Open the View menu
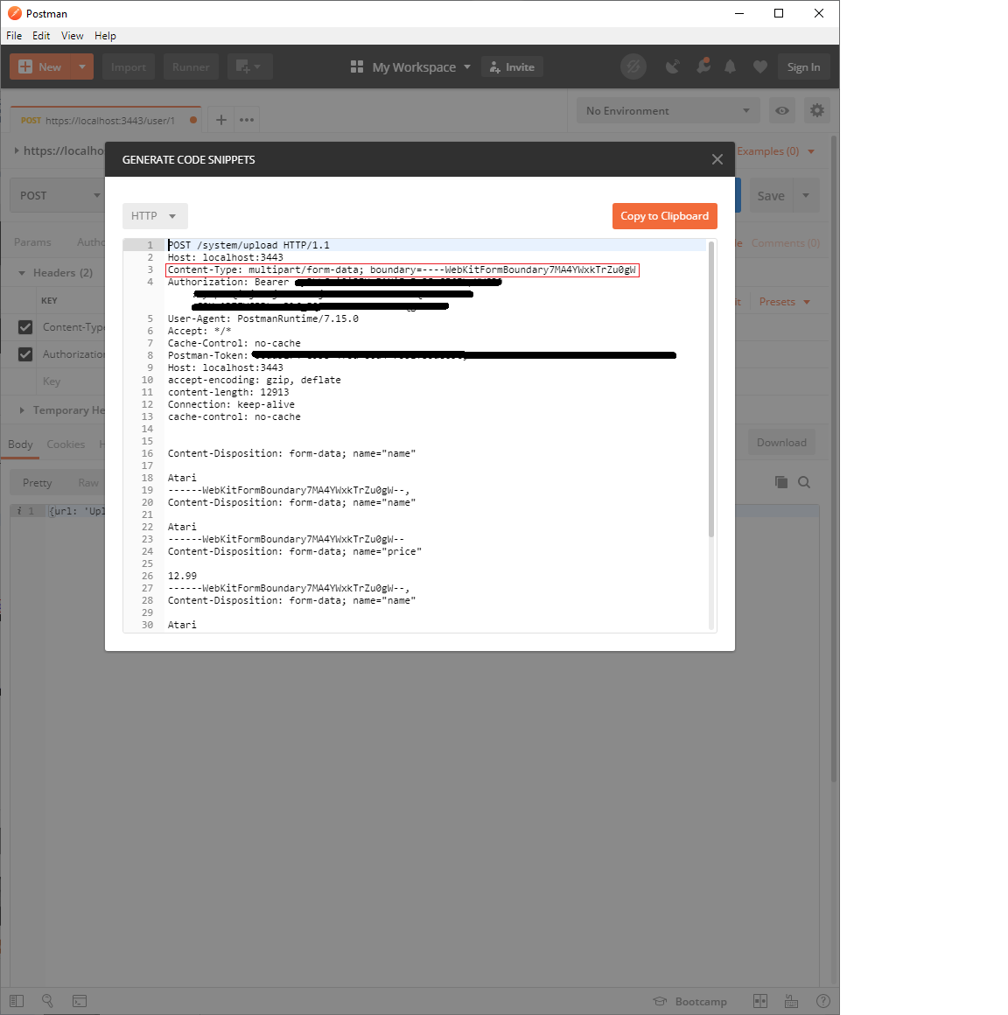The width and height of the screenshot is (1008, 1015). pos(72,35)
